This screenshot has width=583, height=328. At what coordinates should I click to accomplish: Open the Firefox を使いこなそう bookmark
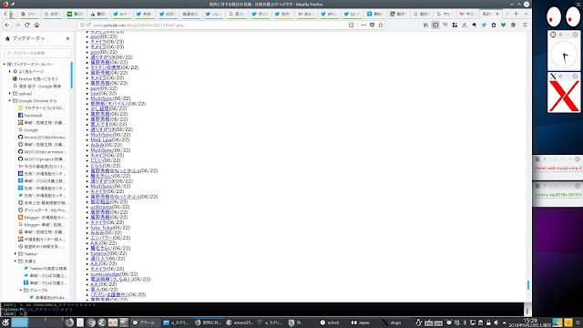click(36, 79)
